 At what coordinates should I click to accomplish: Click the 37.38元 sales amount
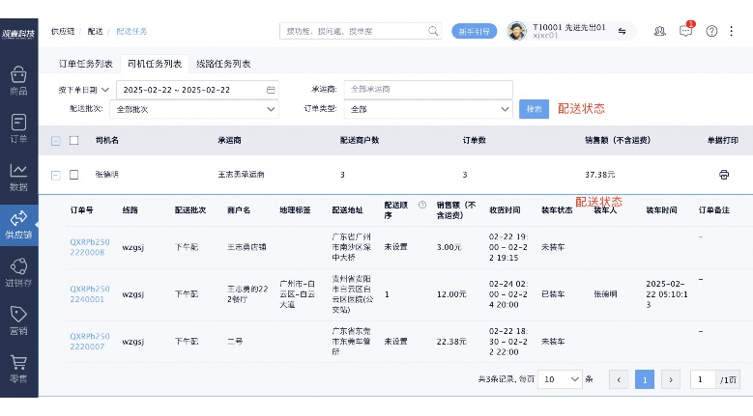point(600,175)
